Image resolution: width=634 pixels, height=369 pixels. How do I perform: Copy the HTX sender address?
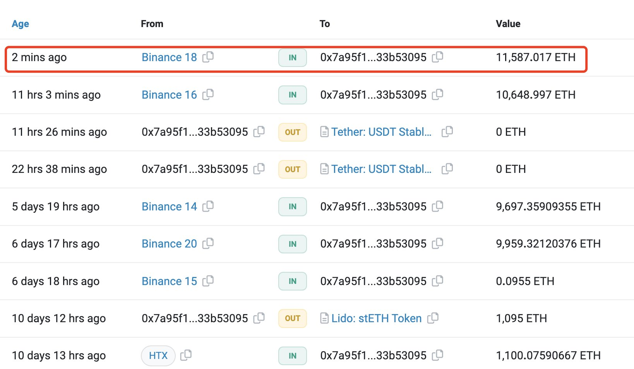[186, 355]
